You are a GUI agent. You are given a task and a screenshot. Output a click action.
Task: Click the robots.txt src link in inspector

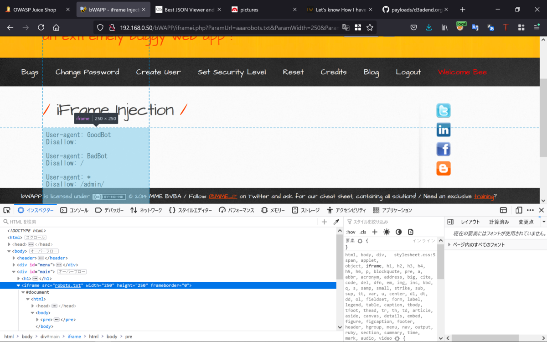pyautogui.click(x=68, y=285)
